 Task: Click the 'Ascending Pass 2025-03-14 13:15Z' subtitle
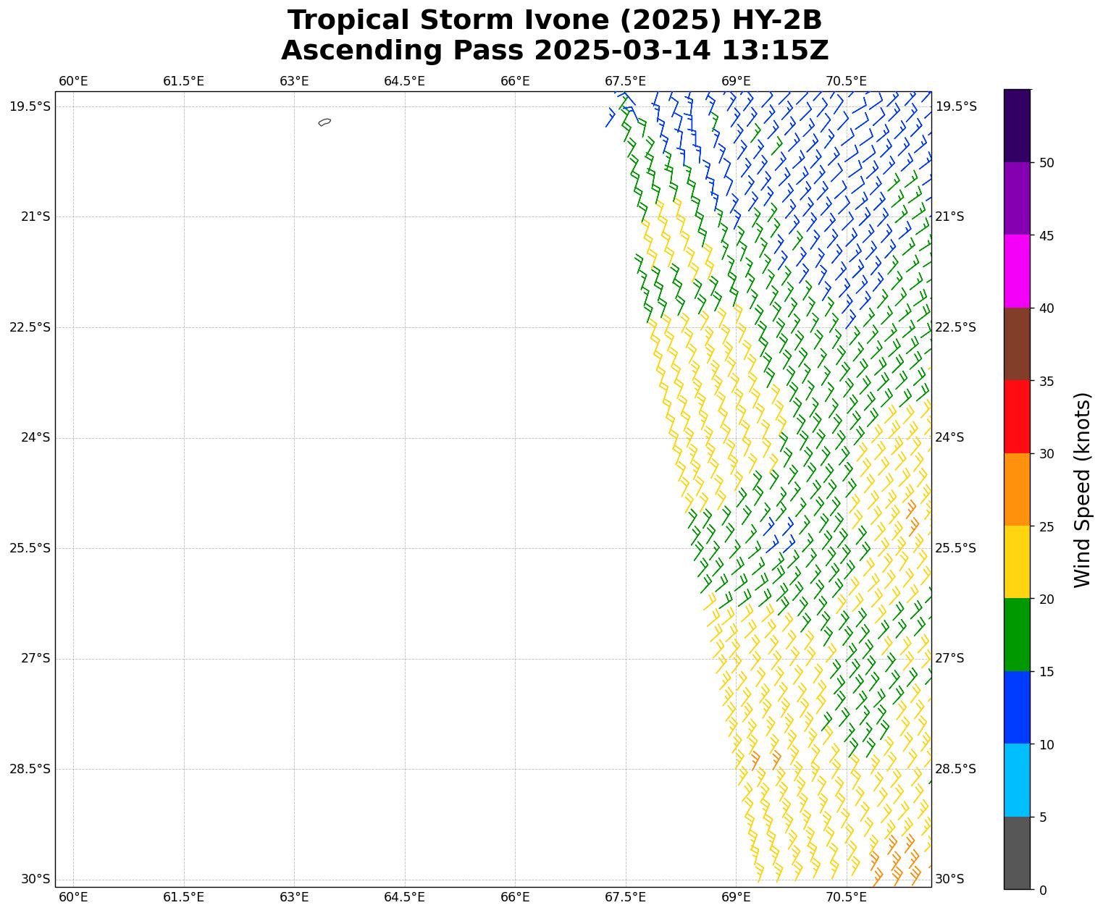(x=555, y=51)
